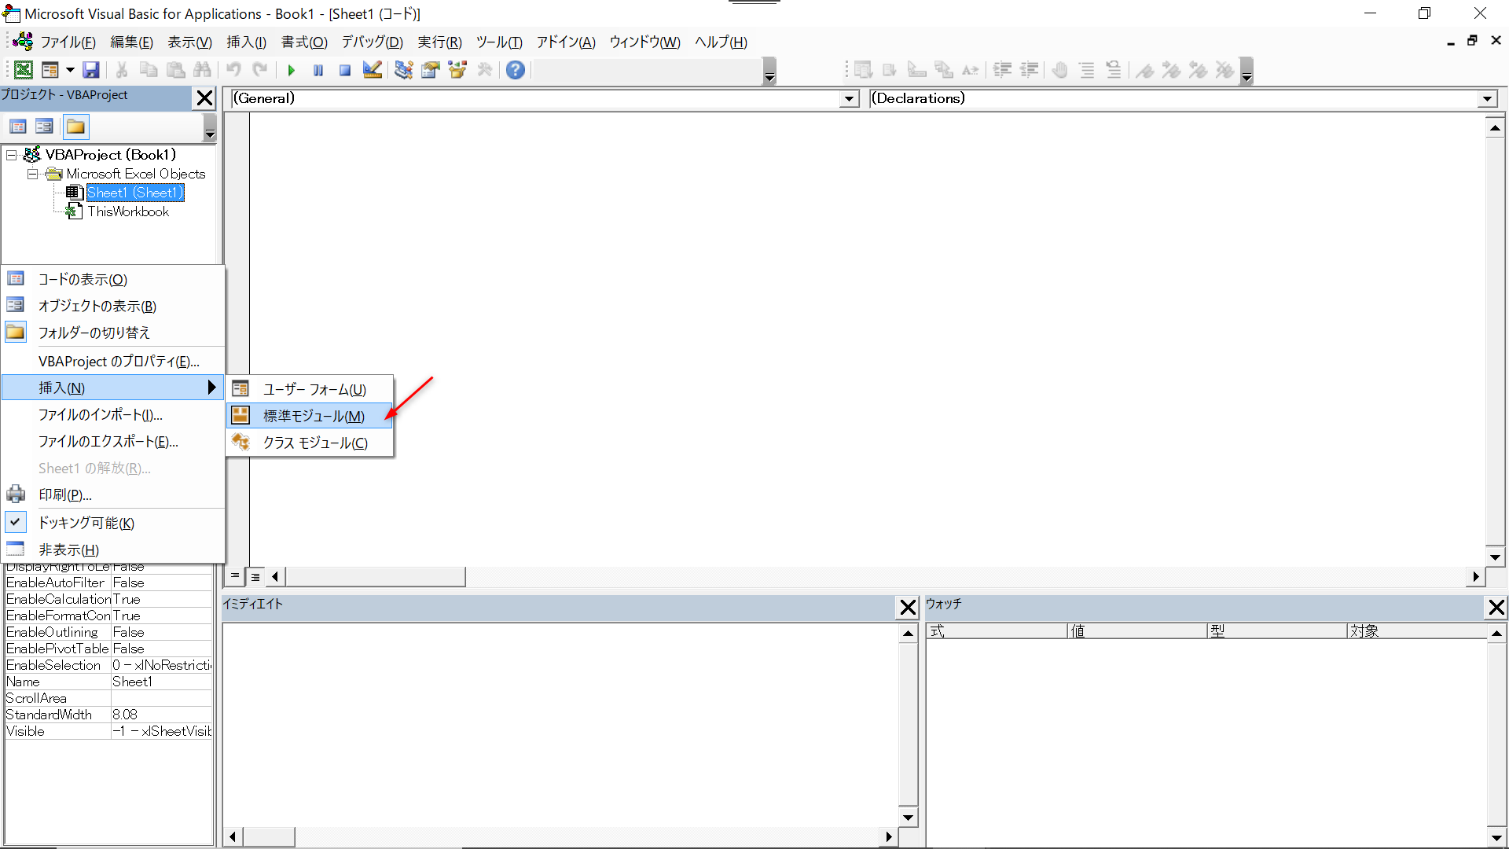
Task: Click View Object icon in project pane
Action: click(x=44, y=127)
